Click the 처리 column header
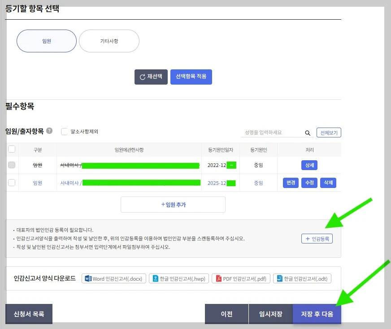The width and height of the screenshot is (391, 329). (309, 150)
